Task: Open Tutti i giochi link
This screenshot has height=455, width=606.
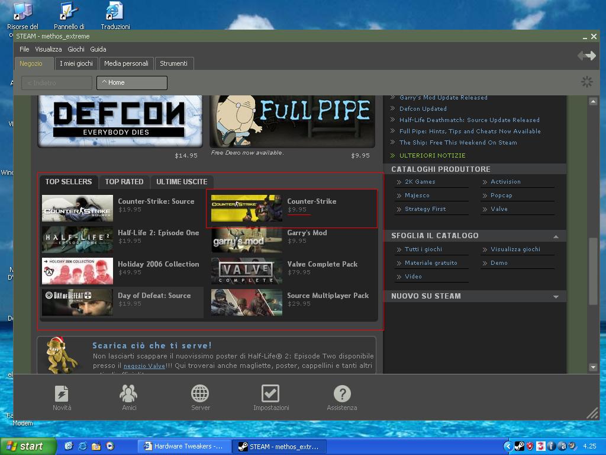Action: (423, 249)
